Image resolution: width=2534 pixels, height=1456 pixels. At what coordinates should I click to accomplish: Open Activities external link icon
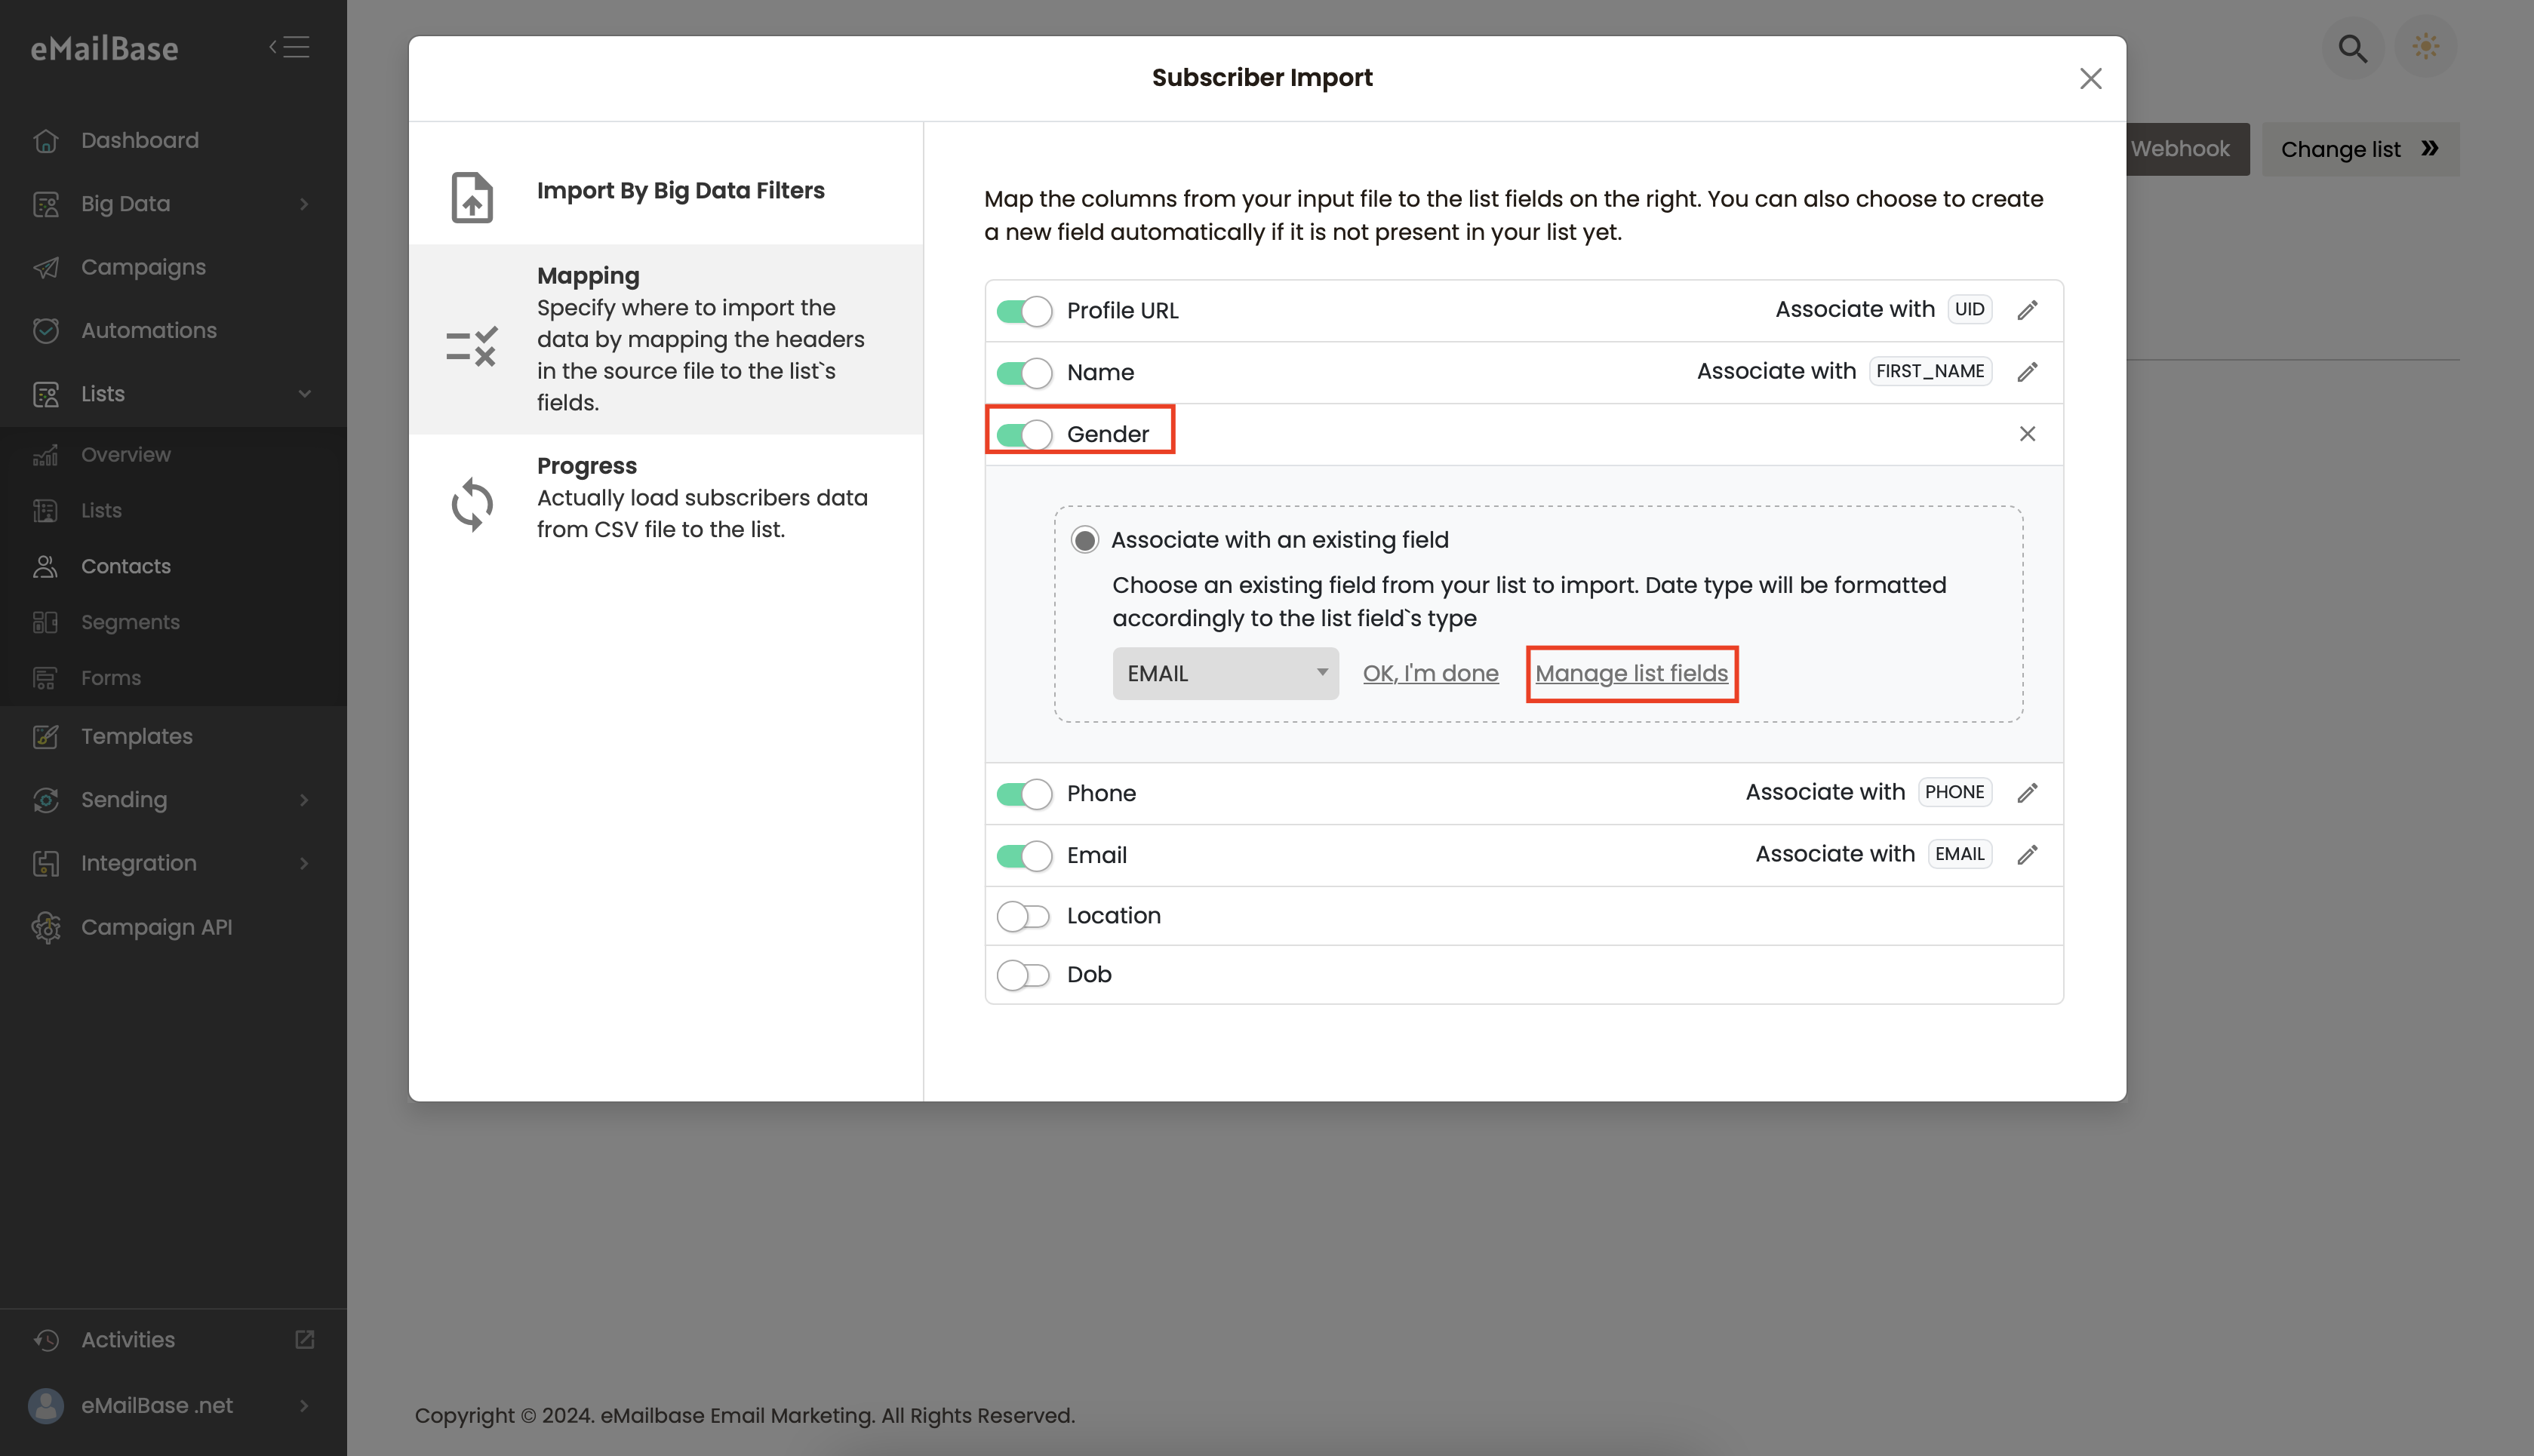click(305, 1339)
